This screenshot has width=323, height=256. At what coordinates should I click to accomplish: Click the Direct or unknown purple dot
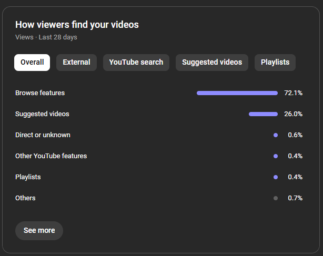click(276, 135)
